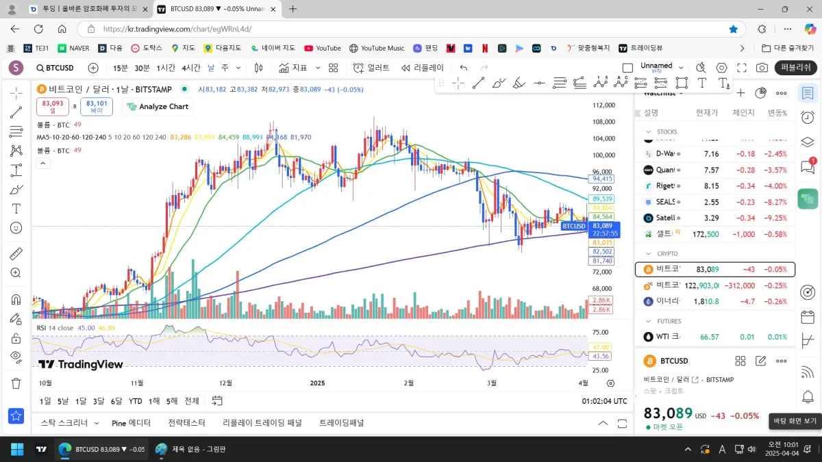Select the horizontal line tool in the floating toolbar

pyautogui.click(x=539, y=83)
